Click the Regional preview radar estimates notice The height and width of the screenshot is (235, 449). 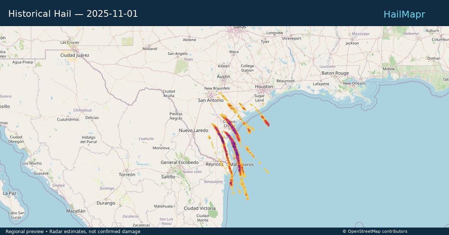73,232
